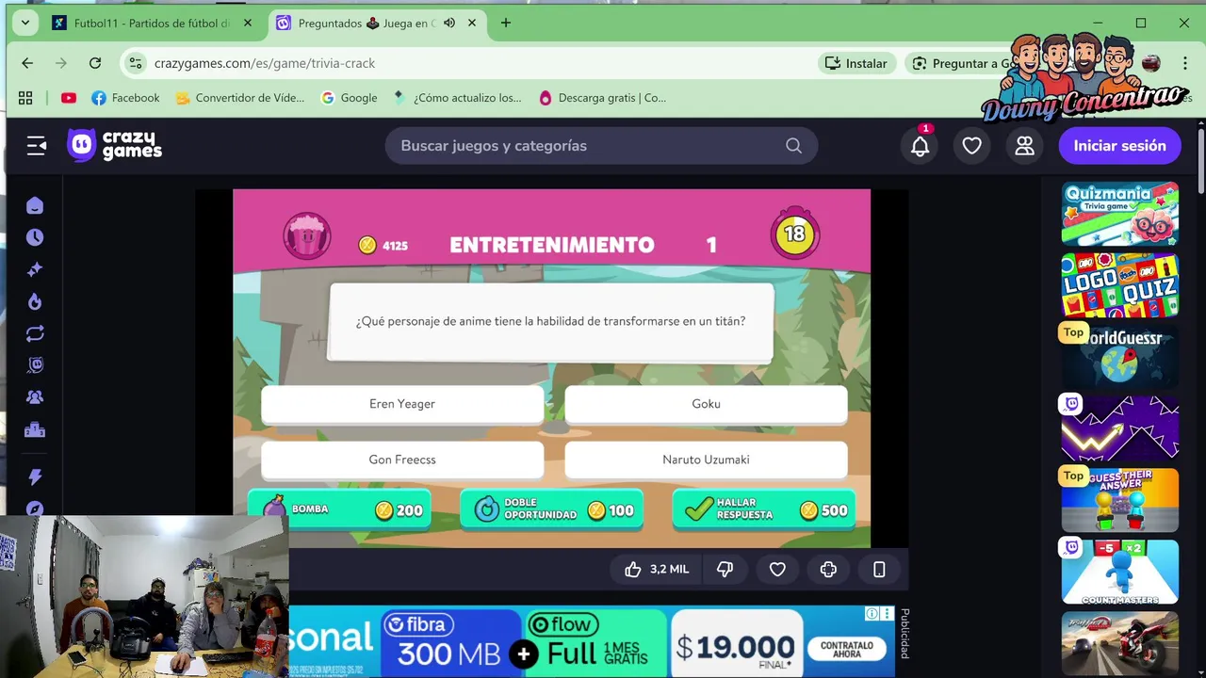Click the address bar URL

[265, 63]
